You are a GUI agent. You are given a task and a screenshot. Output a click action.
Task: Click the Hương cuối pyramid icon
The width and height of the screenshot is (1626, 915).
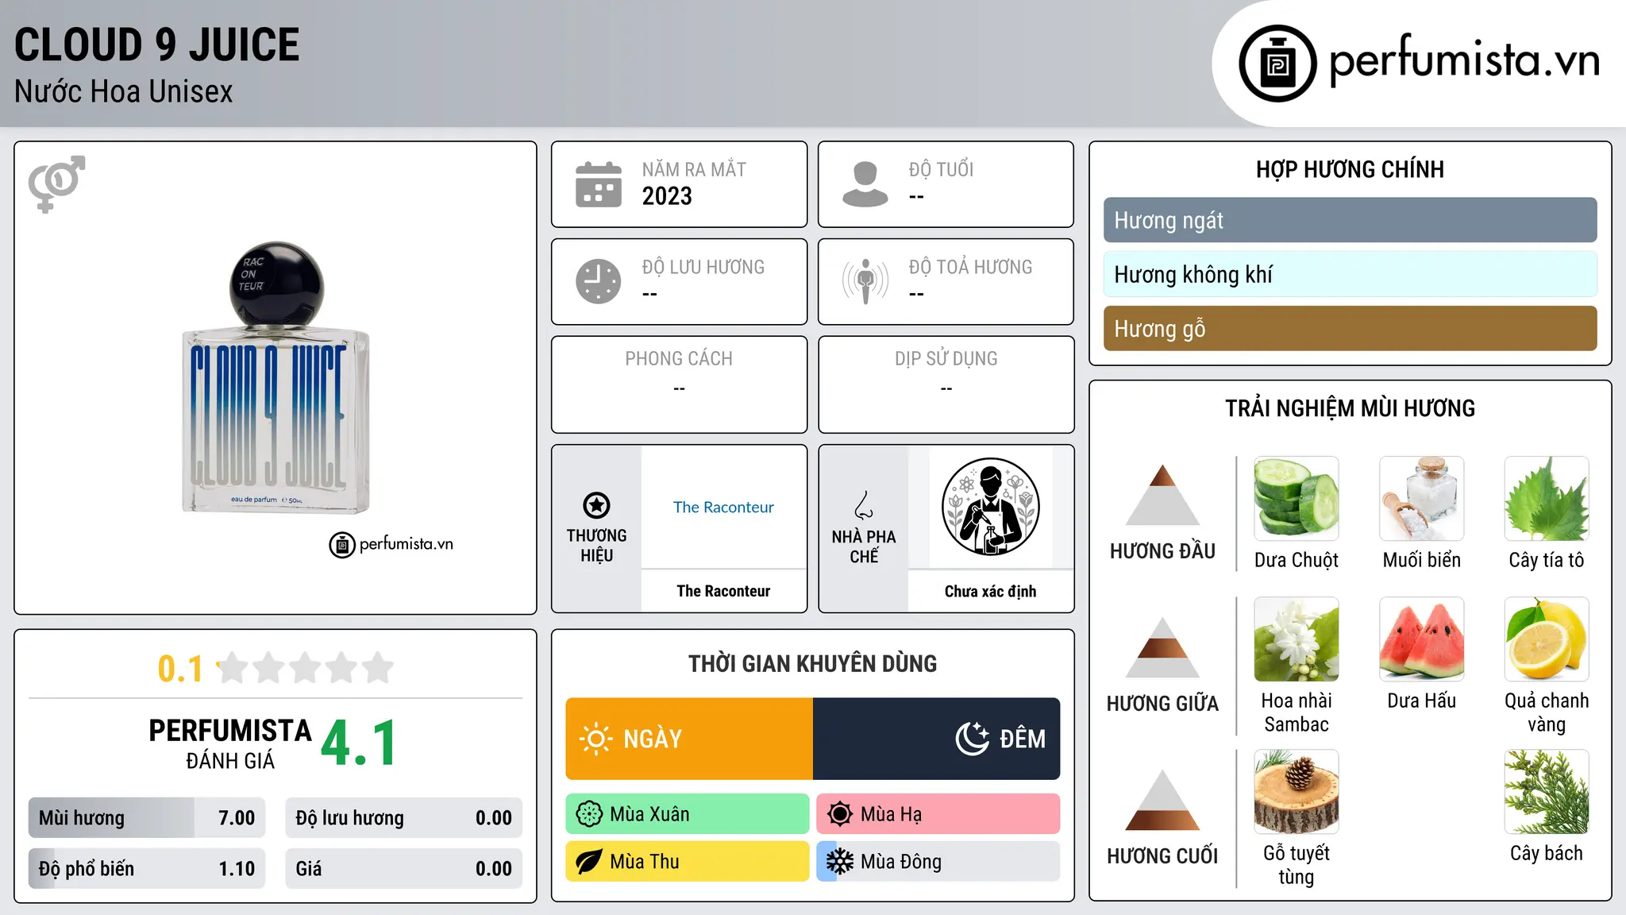coord(1162,800)
